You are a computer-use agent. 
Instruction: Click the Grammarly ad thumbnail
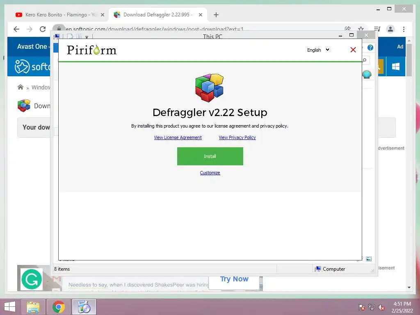pos(32,279)
